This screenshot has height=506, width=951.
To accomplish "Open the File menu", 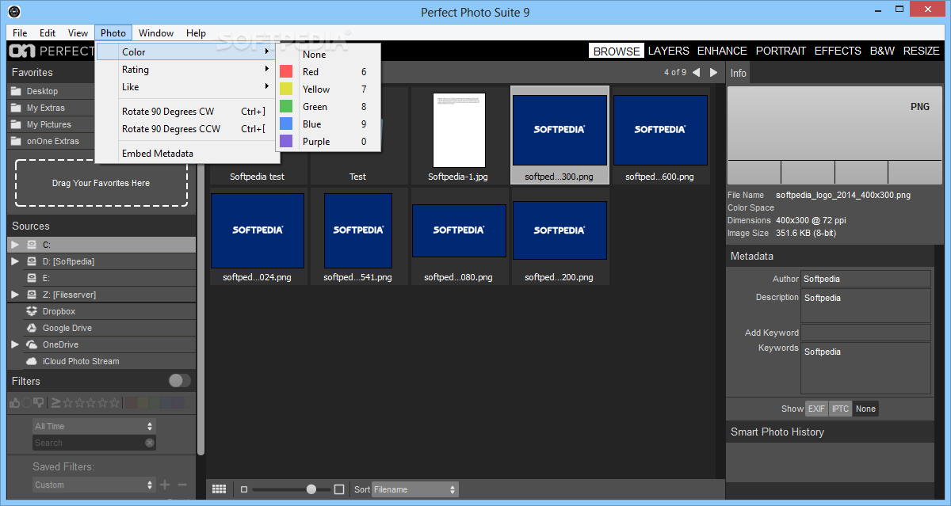I will pyautogui.click(x=20, y=33).
